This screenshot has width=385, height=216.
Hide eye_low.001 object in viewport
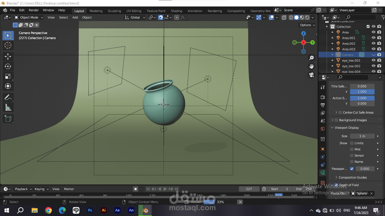373,60
